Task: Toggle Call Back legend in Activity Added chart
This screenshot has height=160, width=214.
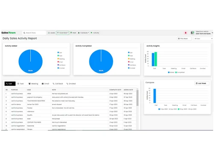Action: point(61,65)
